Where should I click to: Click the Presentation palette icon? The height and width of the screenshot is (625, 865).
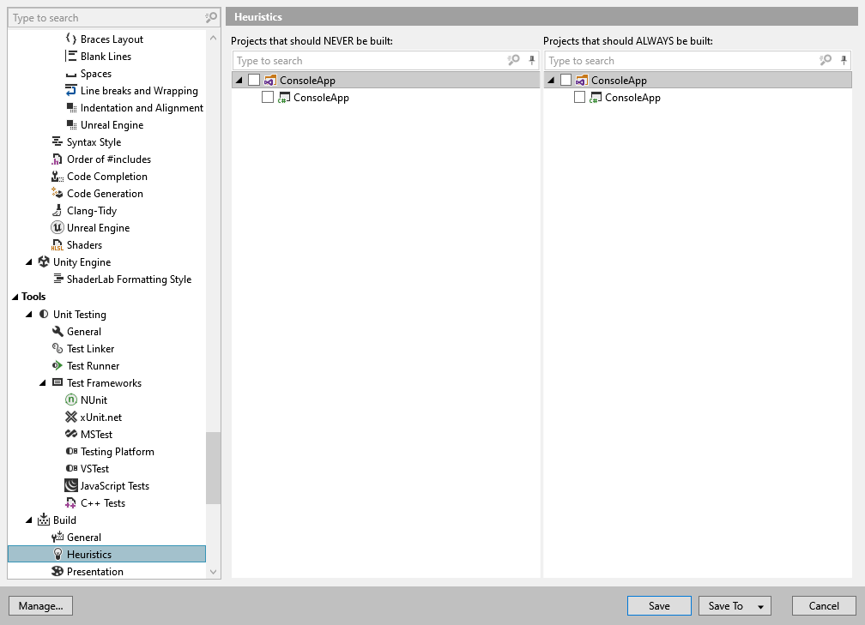click(x=57, y=571)
